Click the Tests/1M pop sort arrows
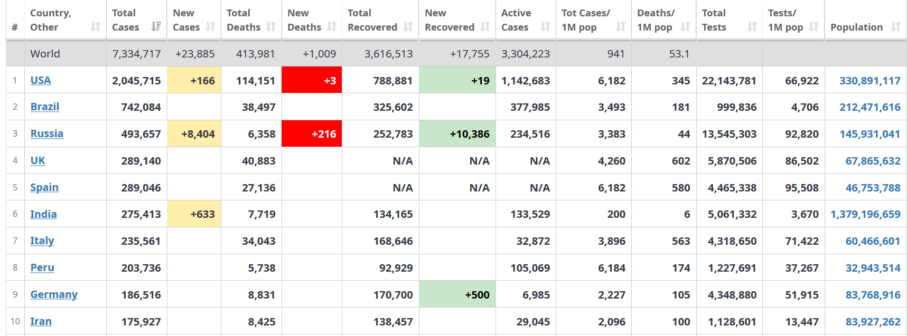The width and height of the screenshot is (907, 336). click(814, 26)
